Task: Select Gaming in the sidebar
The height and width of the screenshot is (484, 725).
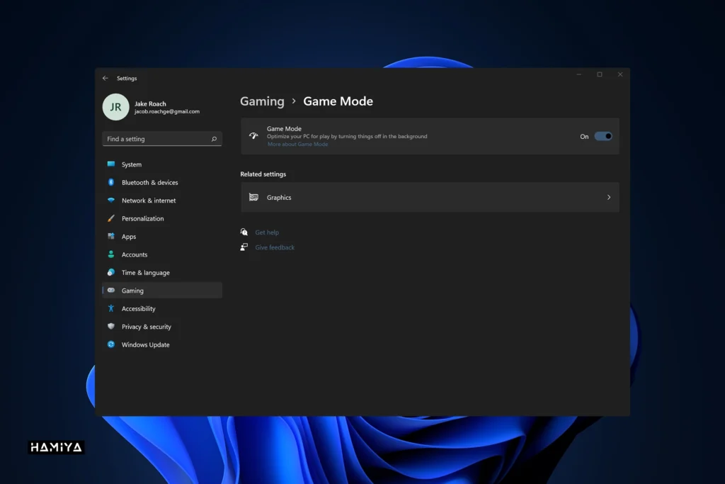Action: (132, 291)
